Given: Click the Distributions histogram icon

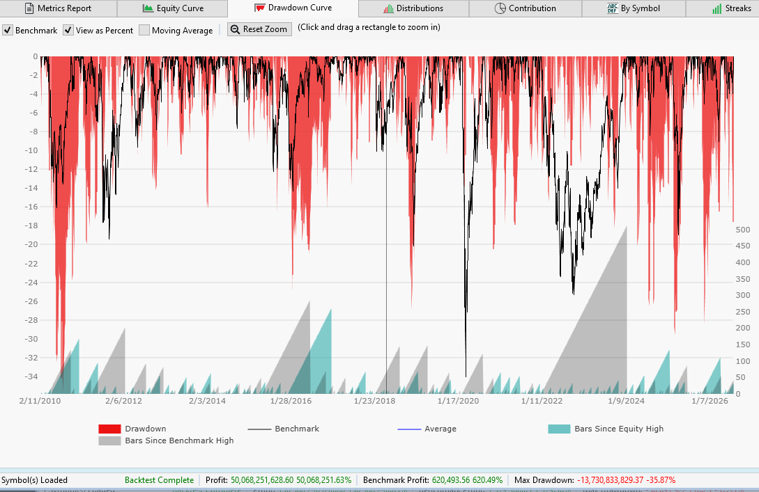Looking at the screenshot, I should click(388, 8).
